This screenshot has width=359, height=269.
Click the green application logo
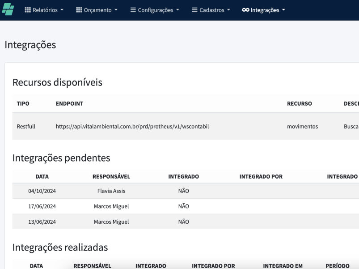(x=8, y=10)
